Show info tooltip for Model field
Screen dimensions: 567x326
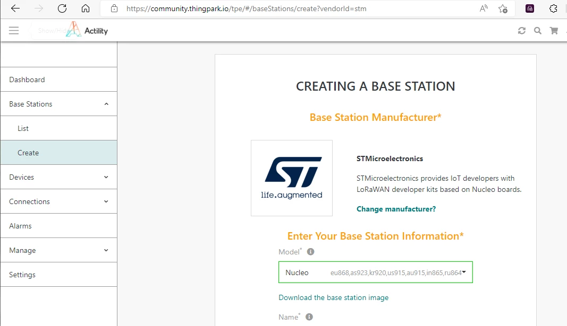click(x=311, y=252)
